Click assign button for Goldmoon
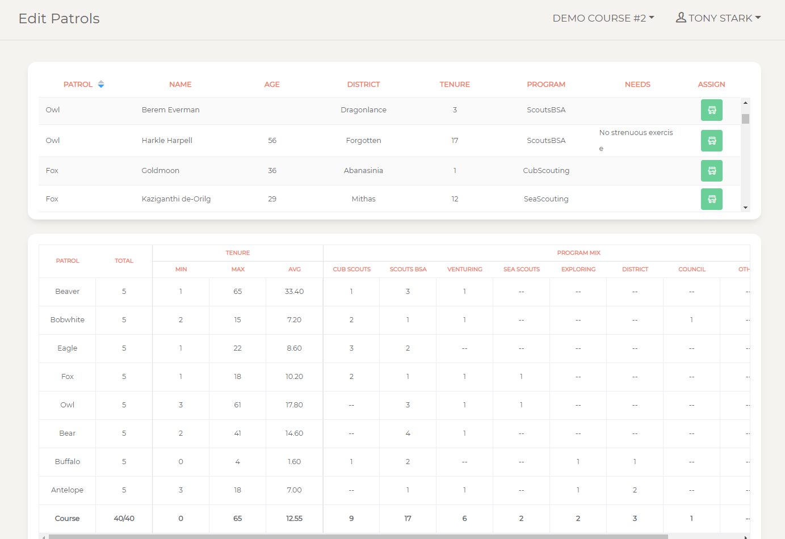The width and height of the screenshot is (785, 539). [711, 171]
